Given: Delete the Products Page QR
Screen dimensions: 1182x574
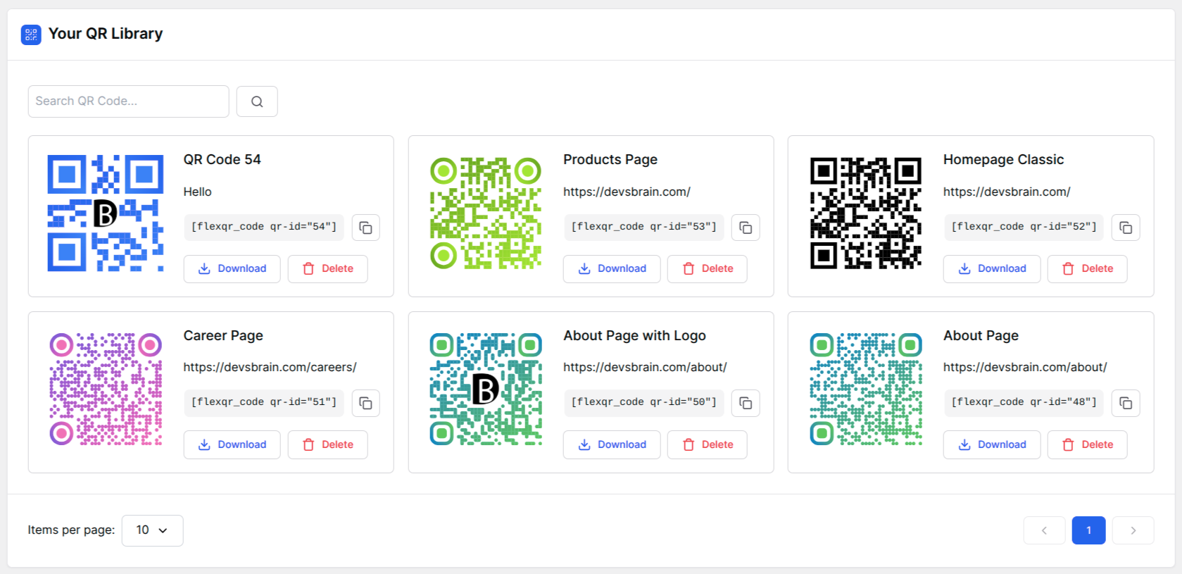Looking at the screenshot, I should tap(708, 269).
